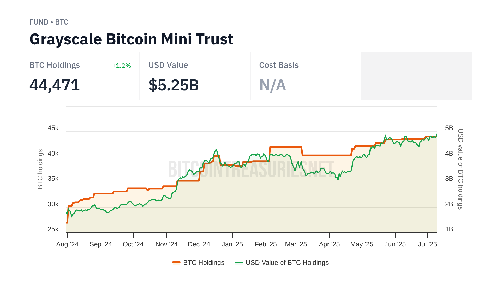Select the Grayscale Bitcoin Mini Trust title

tap(131, 39)
